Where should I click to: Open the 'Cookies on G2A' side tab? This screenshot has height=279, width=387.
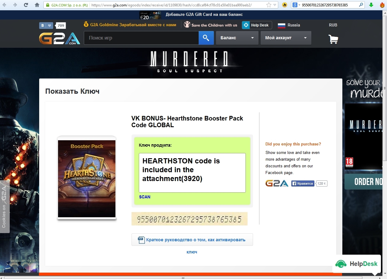(x=4, y=207)
